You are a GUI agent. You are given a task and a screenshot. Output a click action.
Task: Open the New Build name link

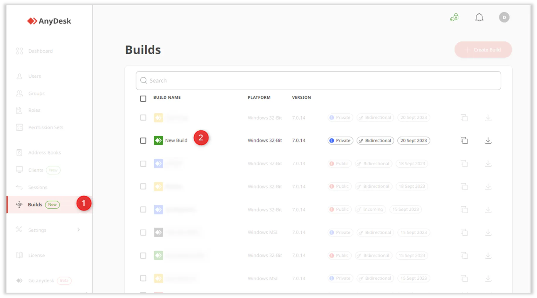click(x=176, y=141)
